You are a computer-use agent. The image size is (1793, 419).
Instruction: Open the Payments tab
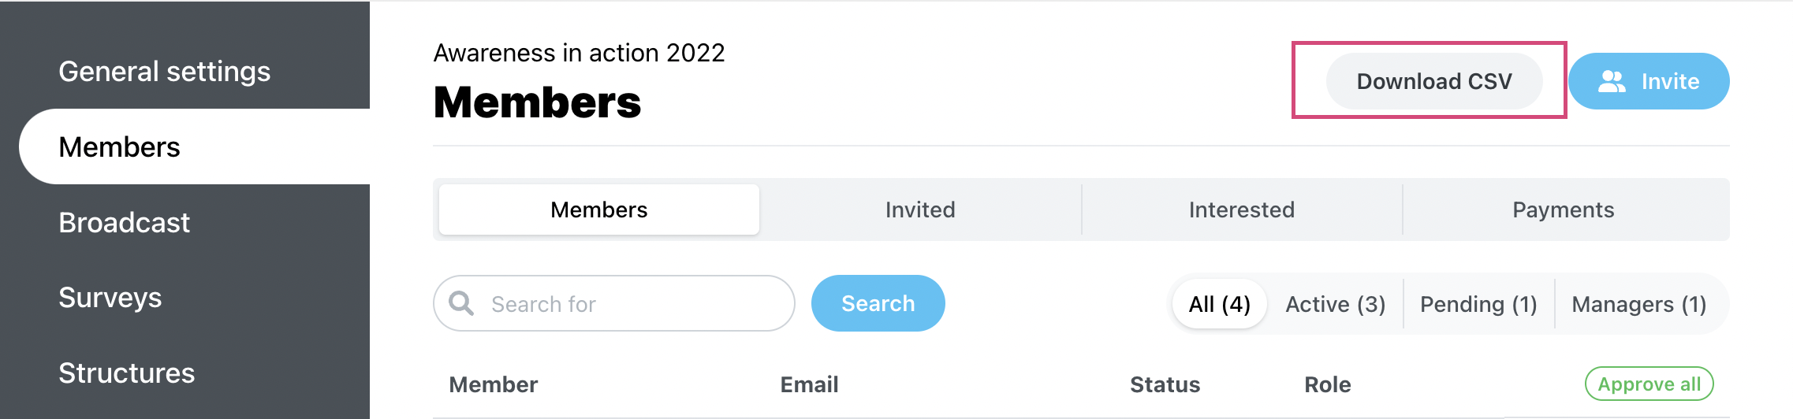point(1564,209)
